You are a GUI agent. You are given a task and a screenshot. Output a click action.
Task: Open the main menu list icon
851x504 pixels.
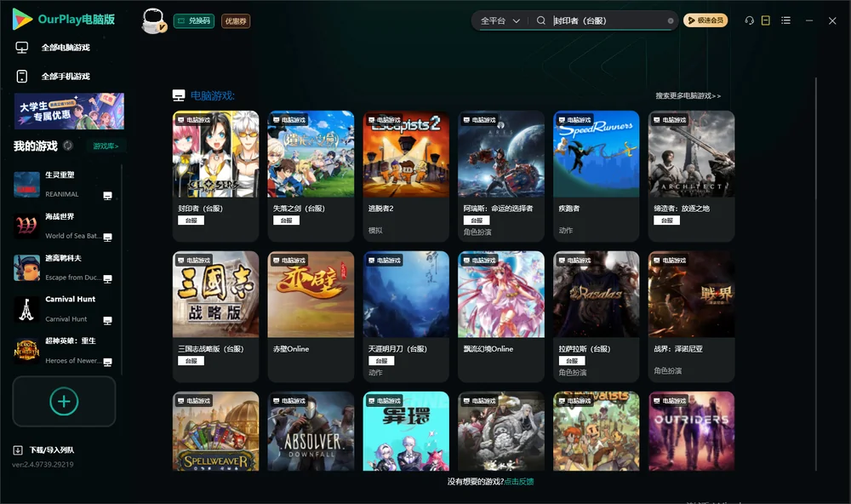(x=785, y=20)
